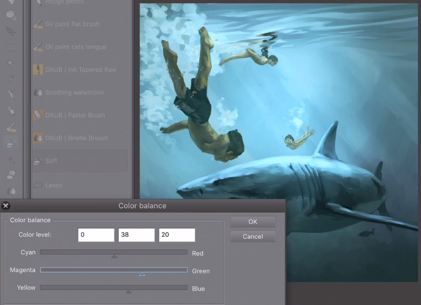Screen dimensions: 421x305
Task: Click the first Color level field showing 0
Action: (96, 235)
